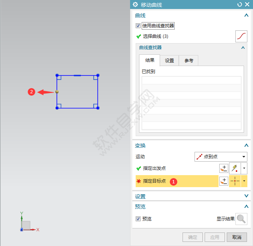Collapse the 曲线 section
The height and width of the screenshot is (246, 253).
246,15
